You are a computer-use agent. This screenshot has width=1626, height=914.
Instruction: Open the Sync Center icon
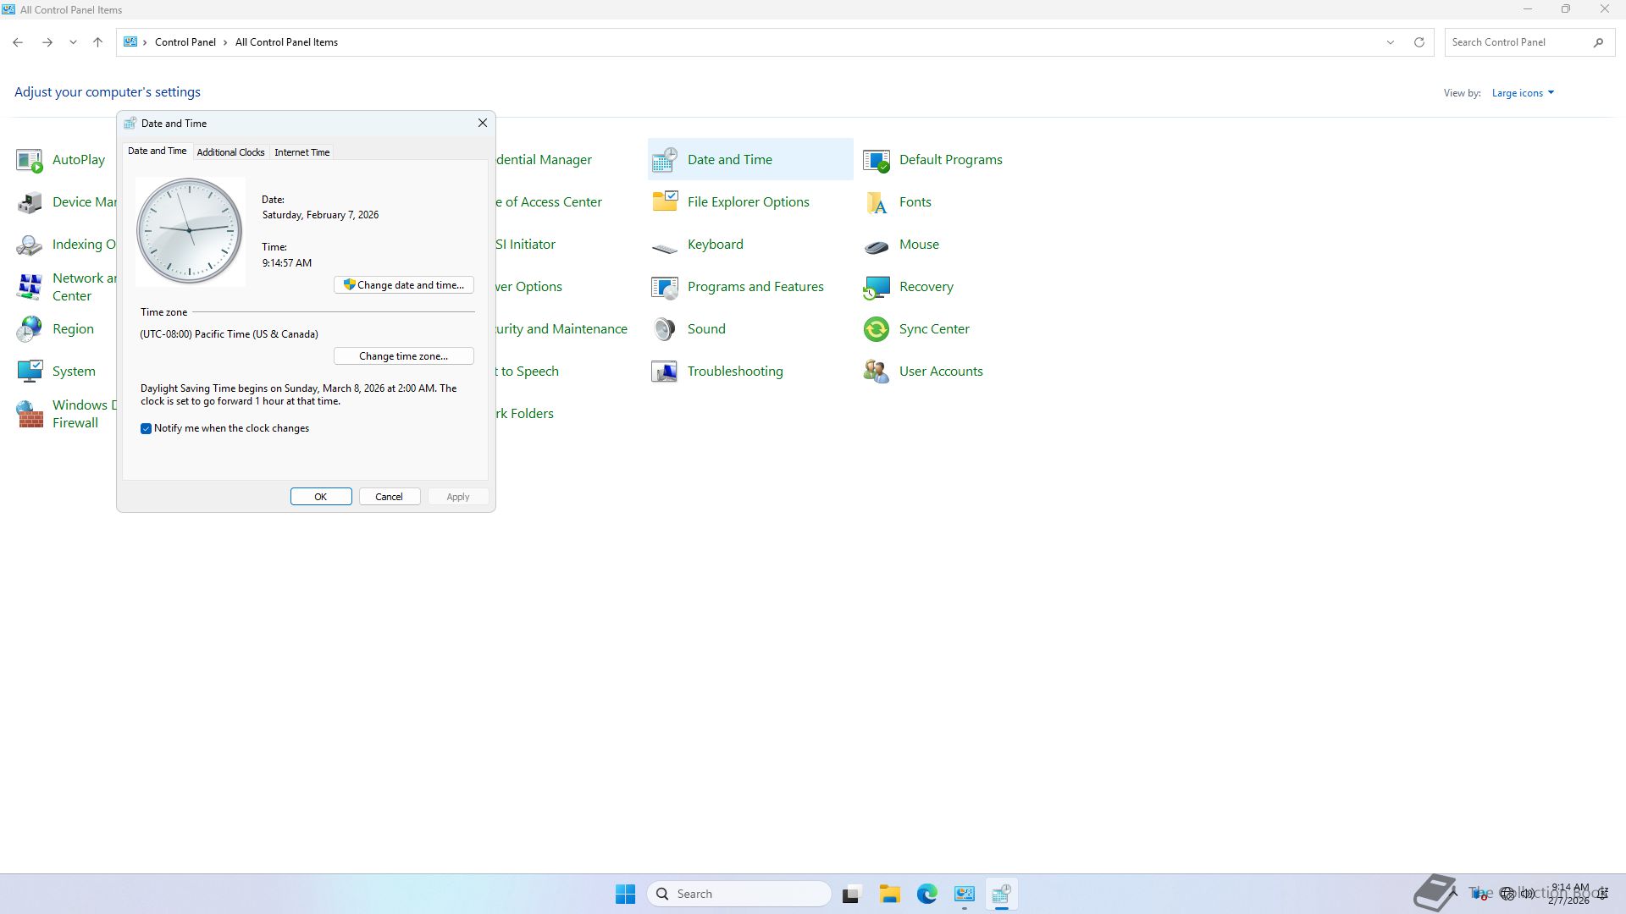[x=877, y=329]
